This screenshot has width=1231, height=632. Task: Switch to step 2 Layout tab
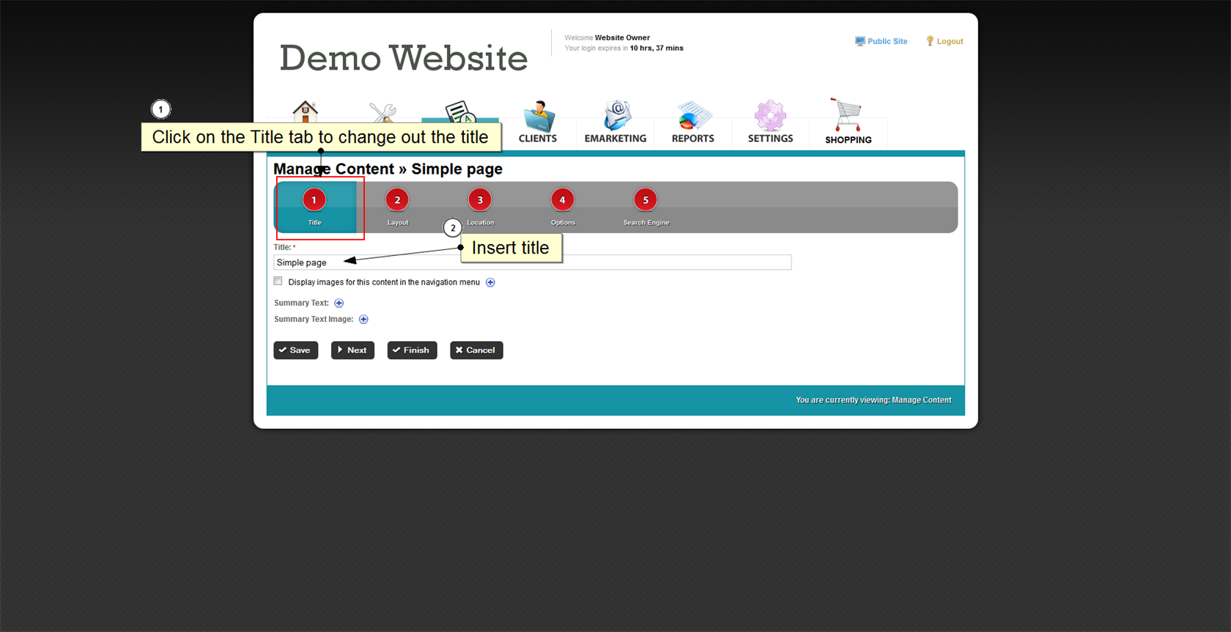point(397,207)
